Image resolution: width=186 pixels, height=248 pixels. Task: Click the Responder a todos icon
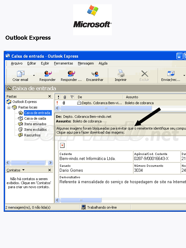71,73
